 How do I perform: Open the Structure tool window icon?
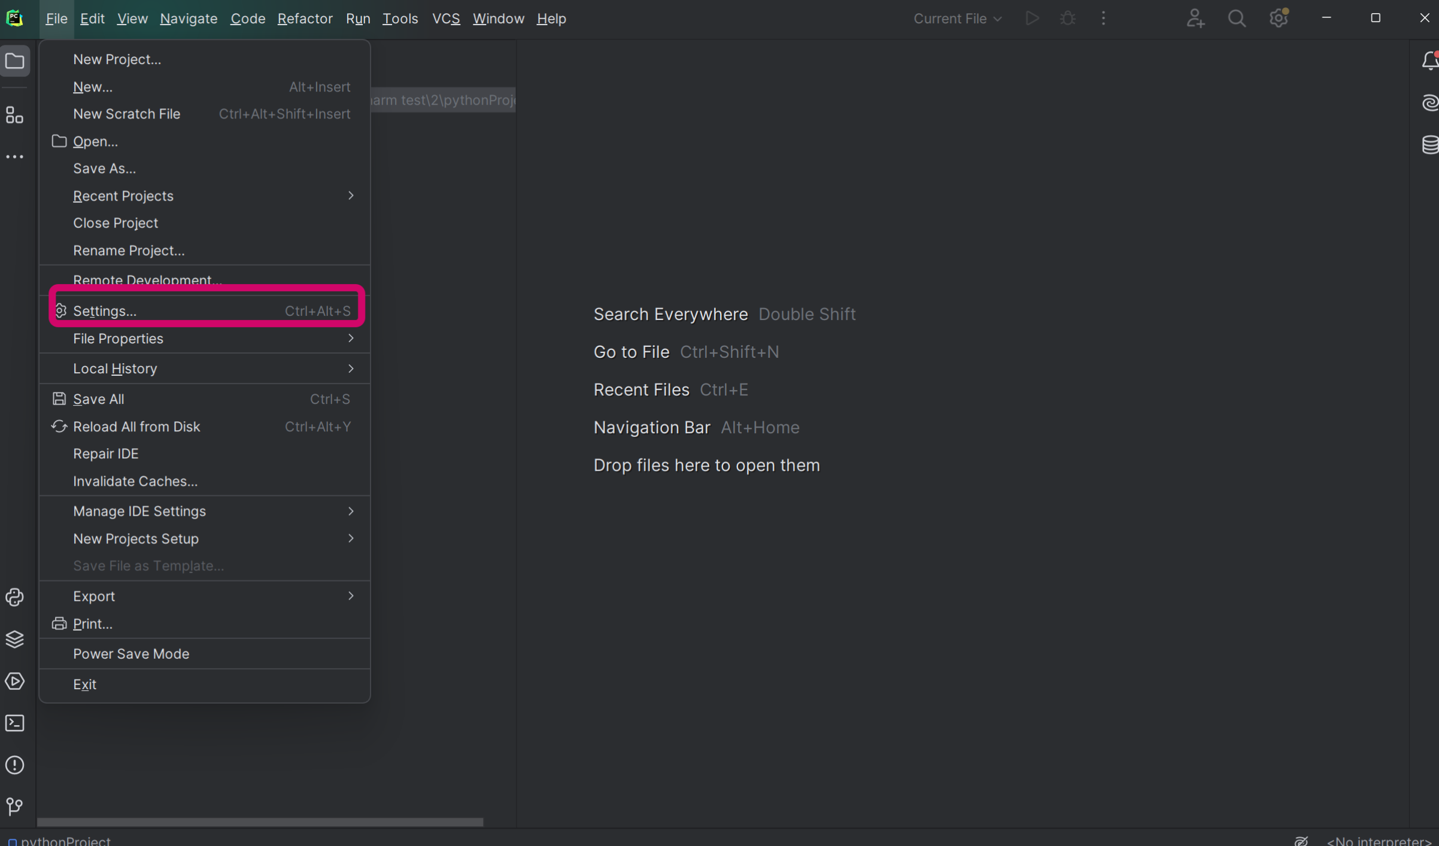pyautogui.click(x=14, y=115)
